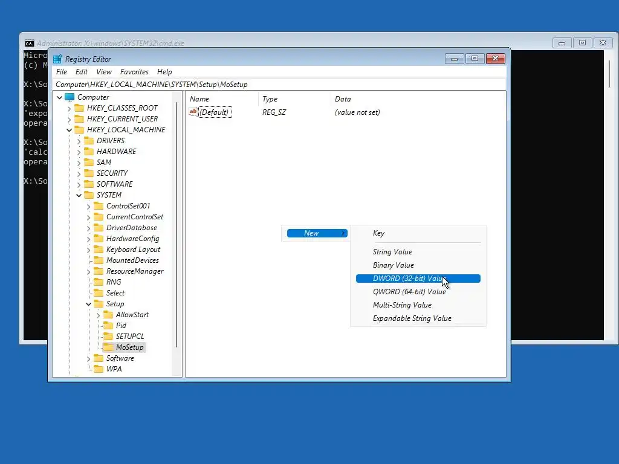Image resolution: width=619 pixels, height=464 pixels.
Task: Click the RNG folder icon
Action: click(99, 282)
